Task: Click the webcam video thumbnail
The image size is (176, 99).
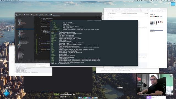Action: 155,84
